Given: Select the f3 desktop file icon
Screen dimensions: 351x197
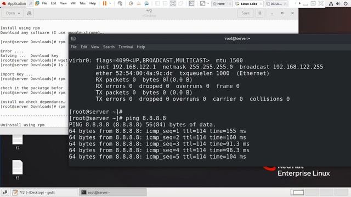Looking at the screenshot, I should [x=18, y=170].
